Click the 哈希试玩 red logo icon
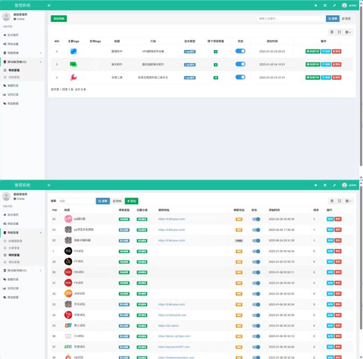 point(68,315)
